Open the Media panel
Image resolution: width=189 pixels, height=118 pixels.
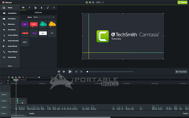(x=10, y=8)
